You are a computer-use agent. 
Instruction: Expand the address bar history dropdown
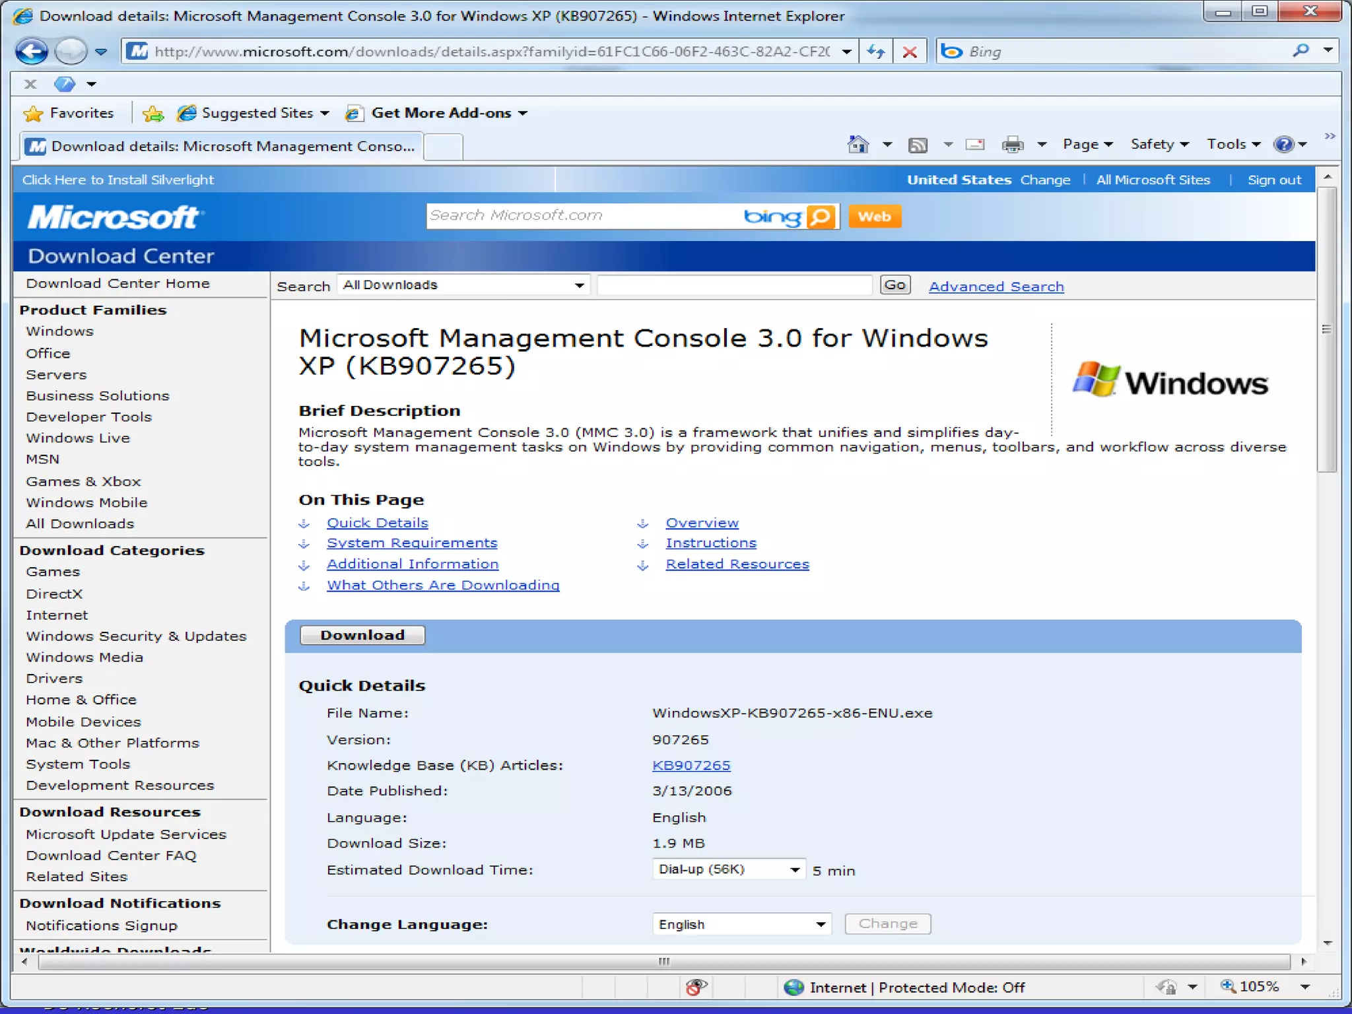[847, 51]
